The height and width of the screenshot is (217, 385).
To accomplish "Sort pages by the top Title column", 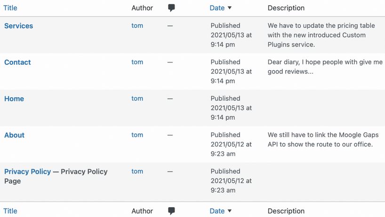I will (10, 8).
